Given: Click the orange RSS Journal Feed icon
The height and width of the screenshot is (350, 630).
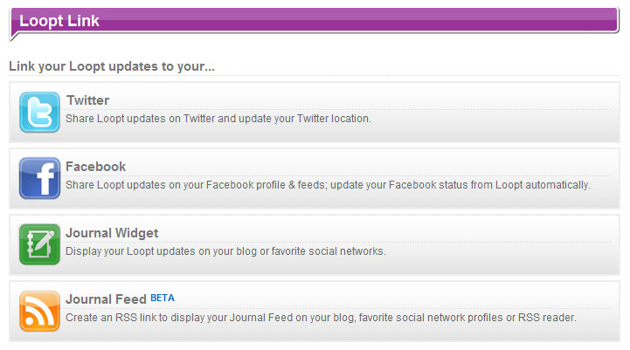Looking at the screenshot, I should tap(39, 311).
